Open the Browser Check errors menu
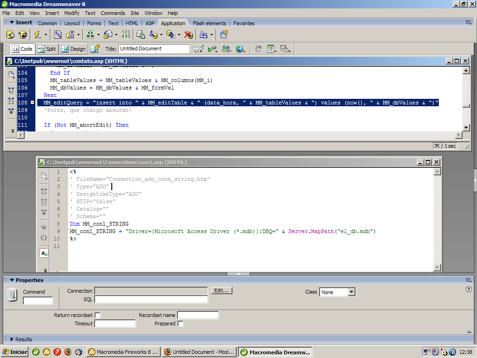The width and height of the screenshot is (477, 358). coord(198,48)
